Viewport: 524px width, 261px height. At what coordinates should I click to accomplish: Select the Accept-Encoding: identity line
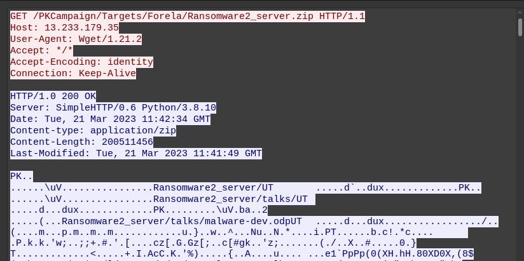81,62
